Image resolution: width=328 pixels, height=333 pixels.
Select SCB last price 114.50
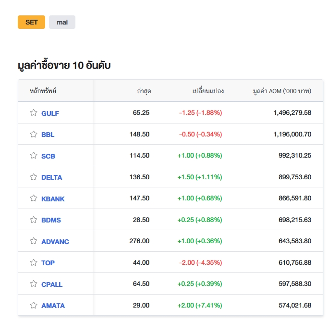pos(139,156)
